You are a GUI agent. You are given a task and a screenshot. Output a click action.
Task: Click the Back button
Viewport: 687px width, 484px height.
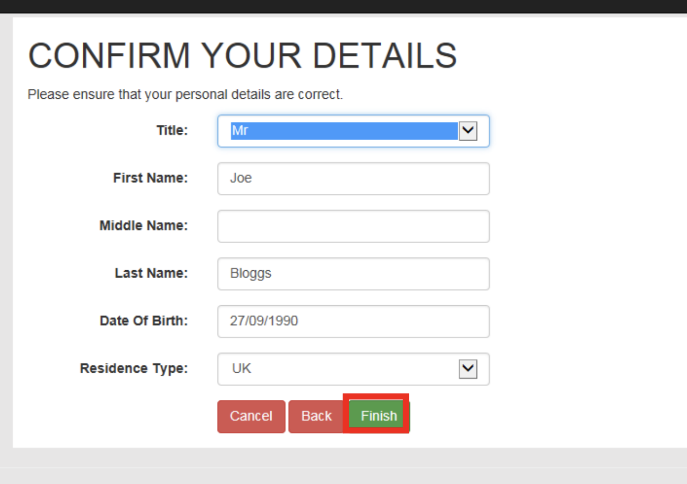click(x=316, y=416)
